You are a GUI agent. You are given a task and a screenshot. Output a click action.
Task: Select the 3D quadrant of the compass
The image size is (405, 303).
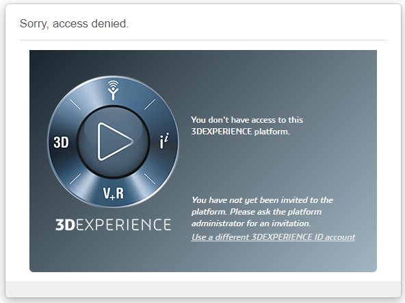61,143
